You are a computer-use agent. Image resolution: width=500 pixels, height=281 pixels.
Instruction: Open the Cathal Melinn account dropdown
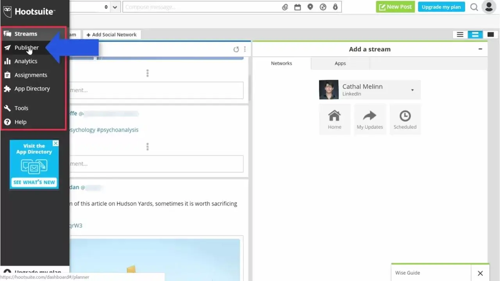coord(412,90)
